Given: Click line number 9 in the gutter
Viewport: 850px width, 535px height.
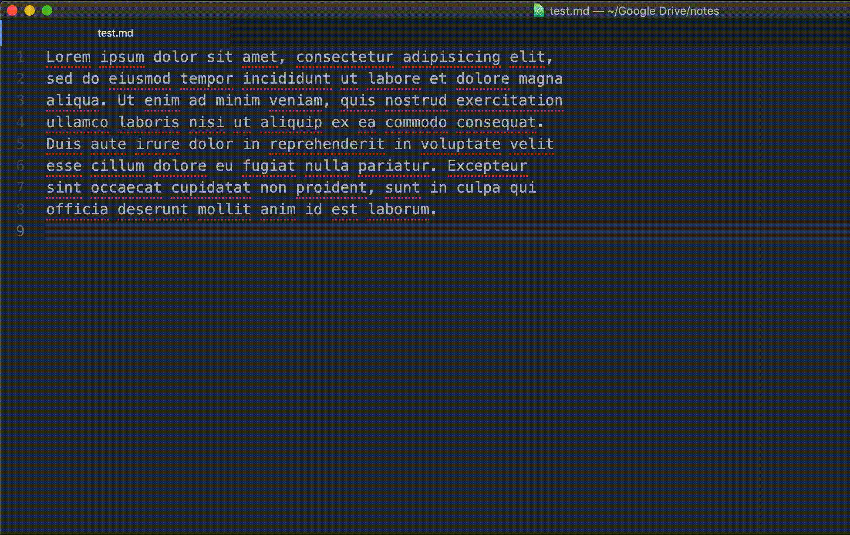Looking at the screenshot, I should tap(20, 231).
